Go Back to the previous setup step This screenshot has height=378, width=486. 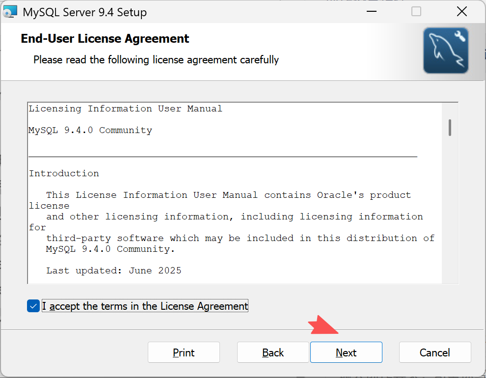point(273,352)
